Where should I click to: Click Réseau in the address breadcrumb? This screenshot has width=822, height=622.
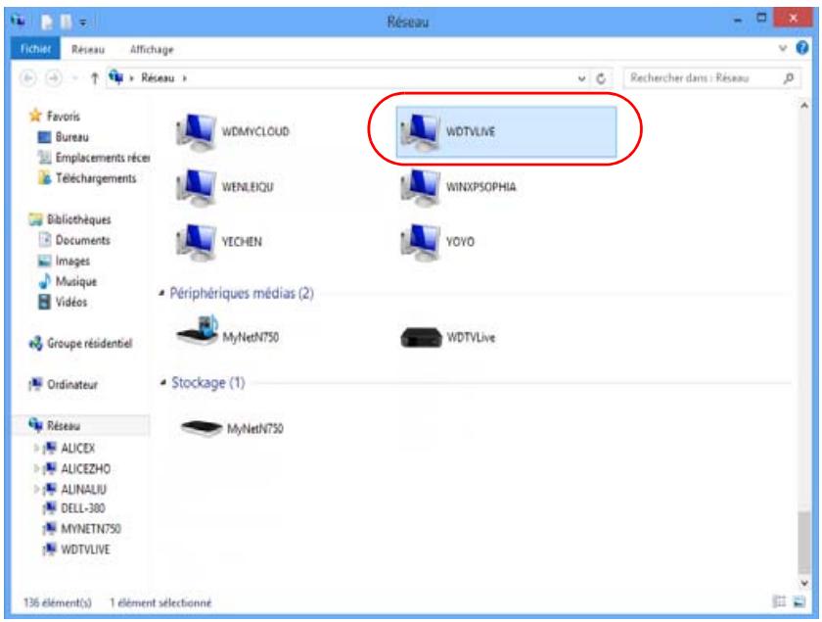pos(158,78)
